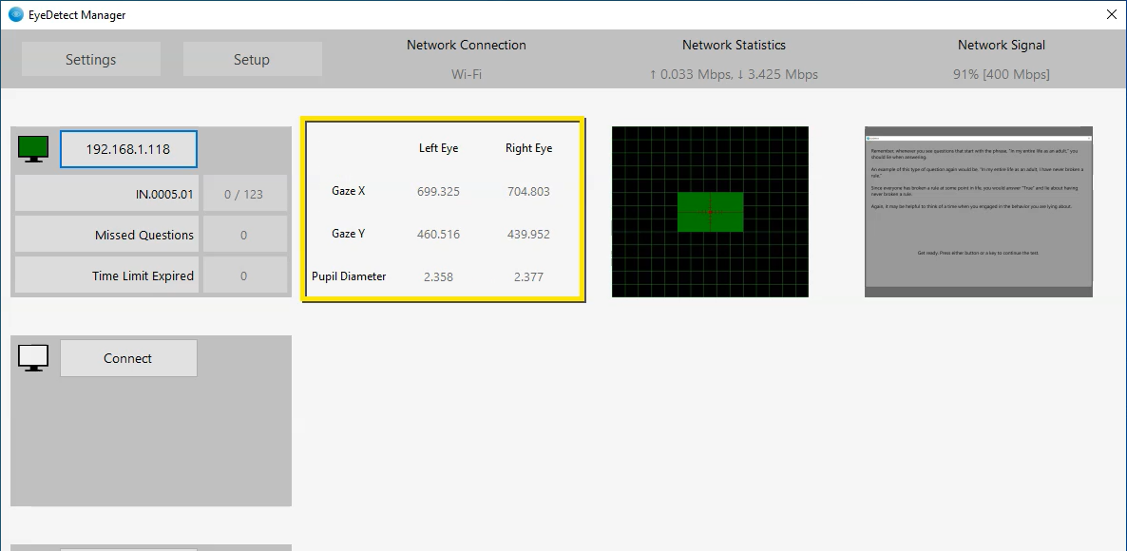Viewport: 1127px width, 551px height.
Task: Click the green monitor status icon
Action: (33, 149)
